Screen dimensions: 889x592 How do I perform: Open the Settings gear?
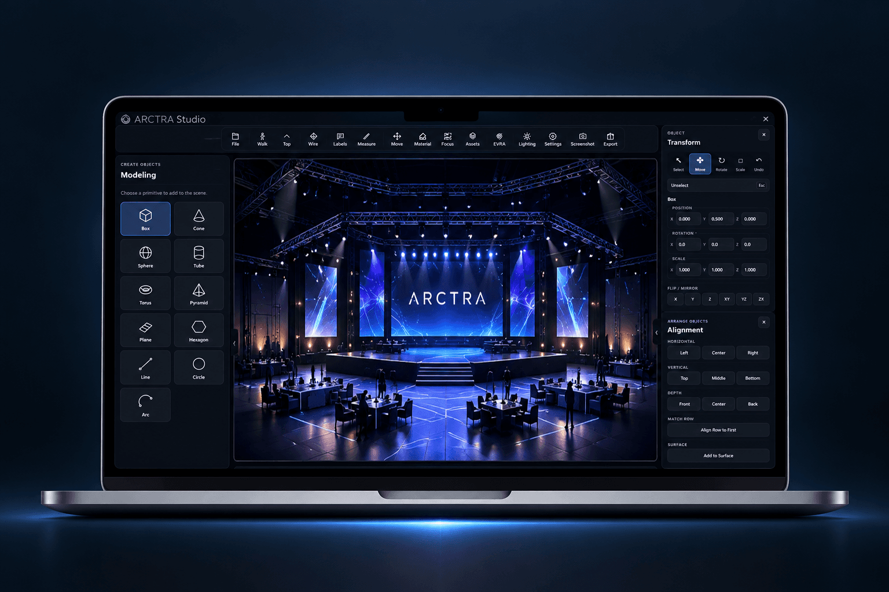tap(553, 139)
